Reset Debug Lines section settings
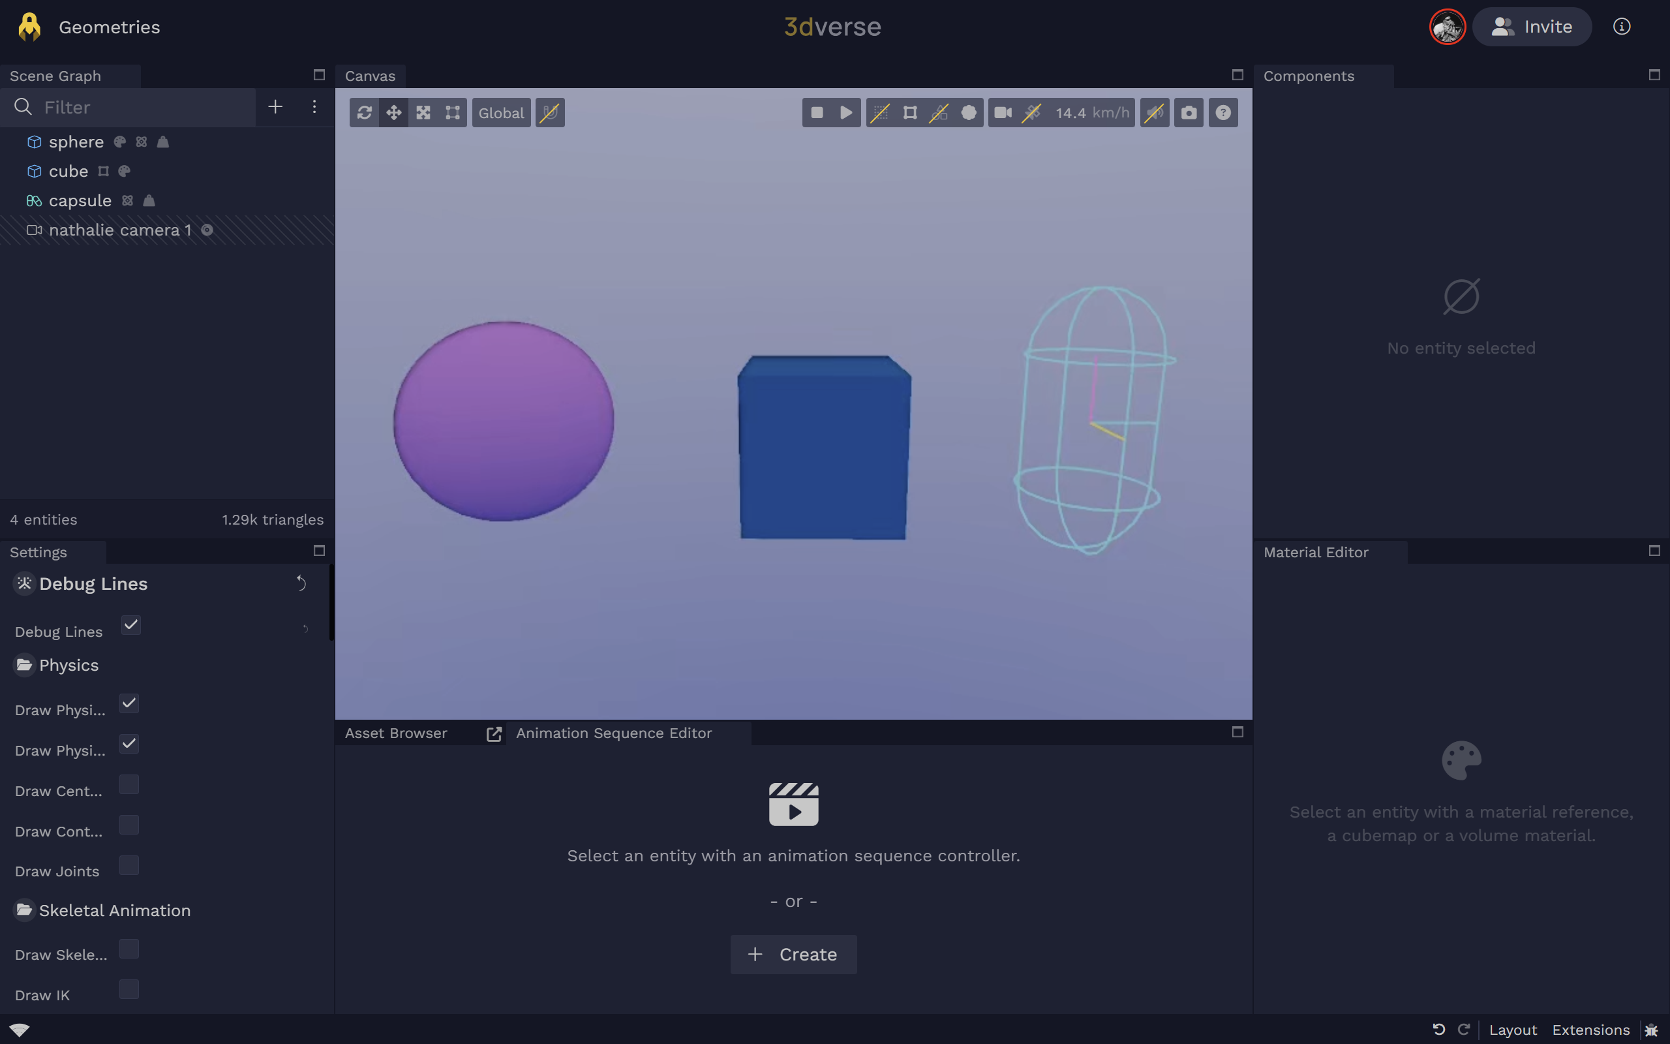1670x1044 pixels. tap(301, 583)
